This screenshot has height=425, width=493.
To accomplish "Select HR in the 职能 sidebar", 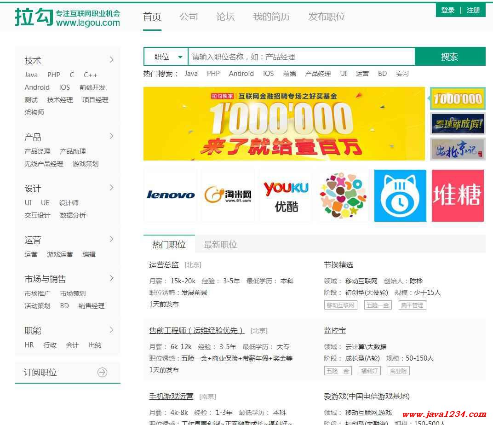I will [29, 345].
